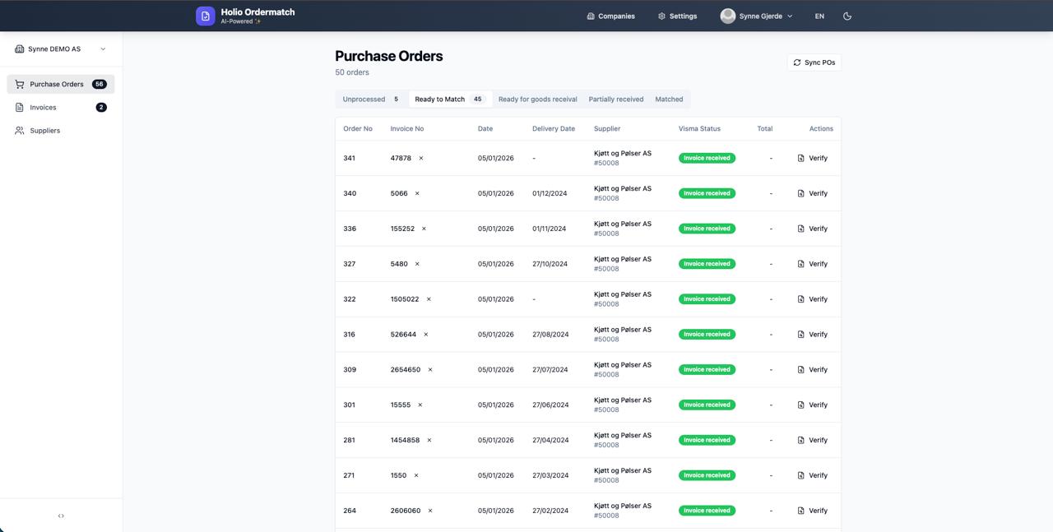
Task: Open the Matched tab
Action: pos(669,99)
